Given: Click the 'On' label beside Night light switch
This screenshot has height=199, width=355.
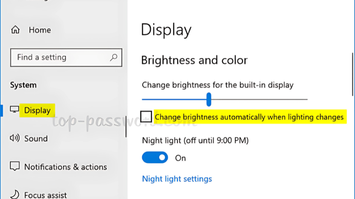Looking at the screenshot, I should (181, 158).
